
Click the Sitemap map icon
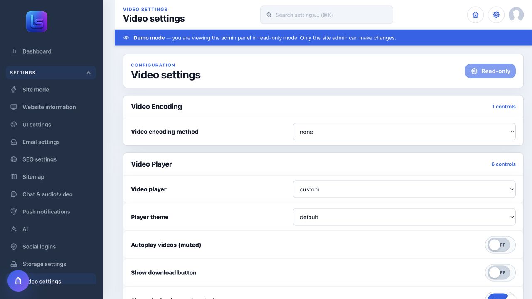tap(14, 177)
